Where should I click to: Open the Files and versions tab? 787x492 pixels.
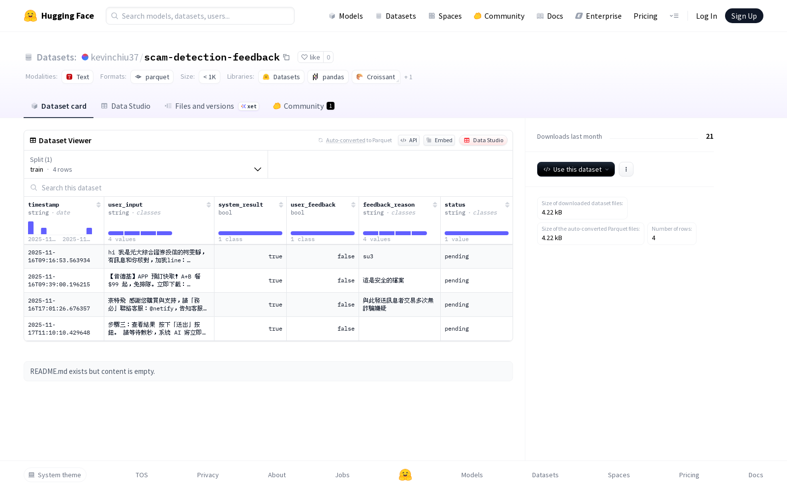212,106
